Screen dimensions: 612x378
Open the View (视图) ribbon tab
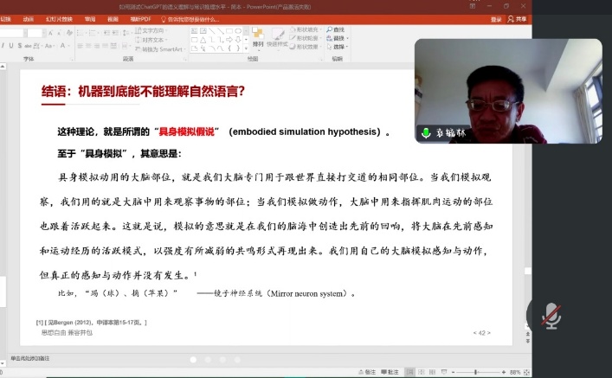pyautogui.click(x=113, y=18)
